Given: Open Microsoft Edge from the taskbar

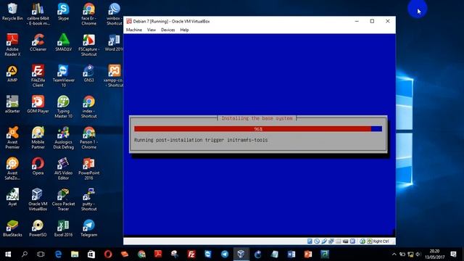Looking at the screenshot, I should (x=58, y=254).
